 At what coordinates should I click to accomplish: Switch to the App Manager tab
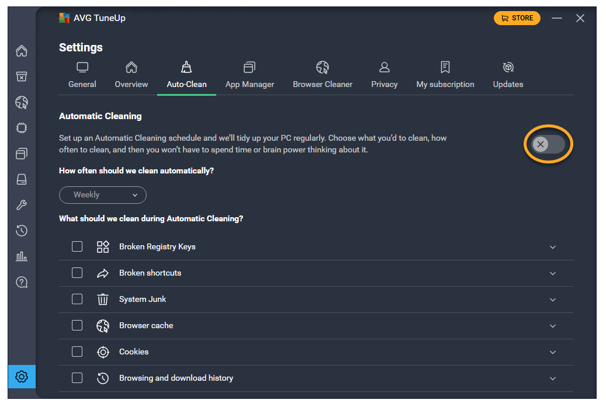250,76
